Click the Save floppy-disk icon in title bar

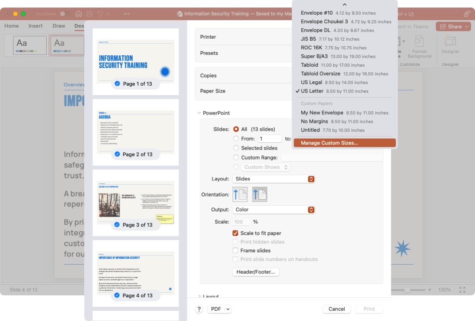pyautogui.click(x=89, y=14)
